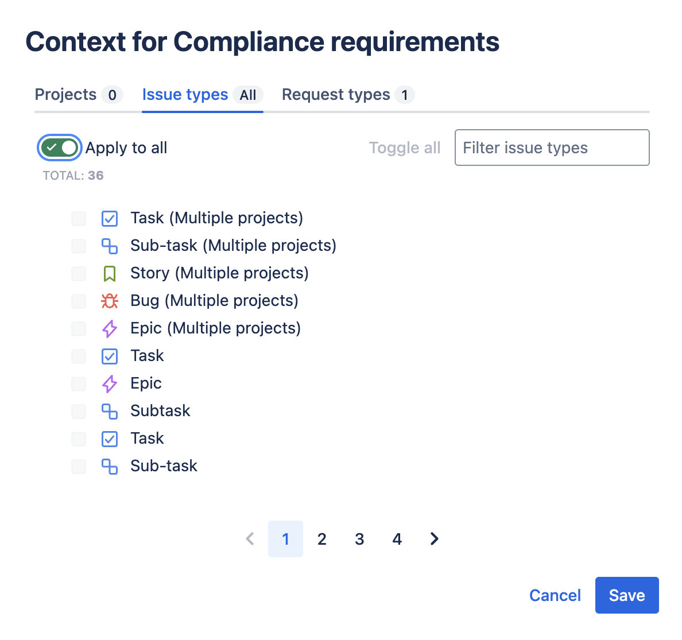This screenshot has width=682, height=640.
Task: Go to the next page arrow
Action: 435,539
